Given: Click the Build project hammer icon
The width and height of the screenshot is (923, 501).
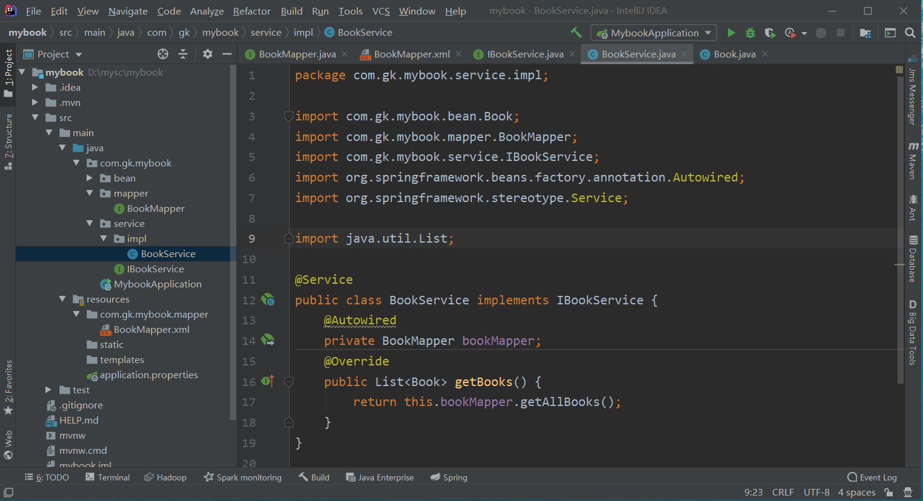Looking at the screenshot, I should (576, 33).
